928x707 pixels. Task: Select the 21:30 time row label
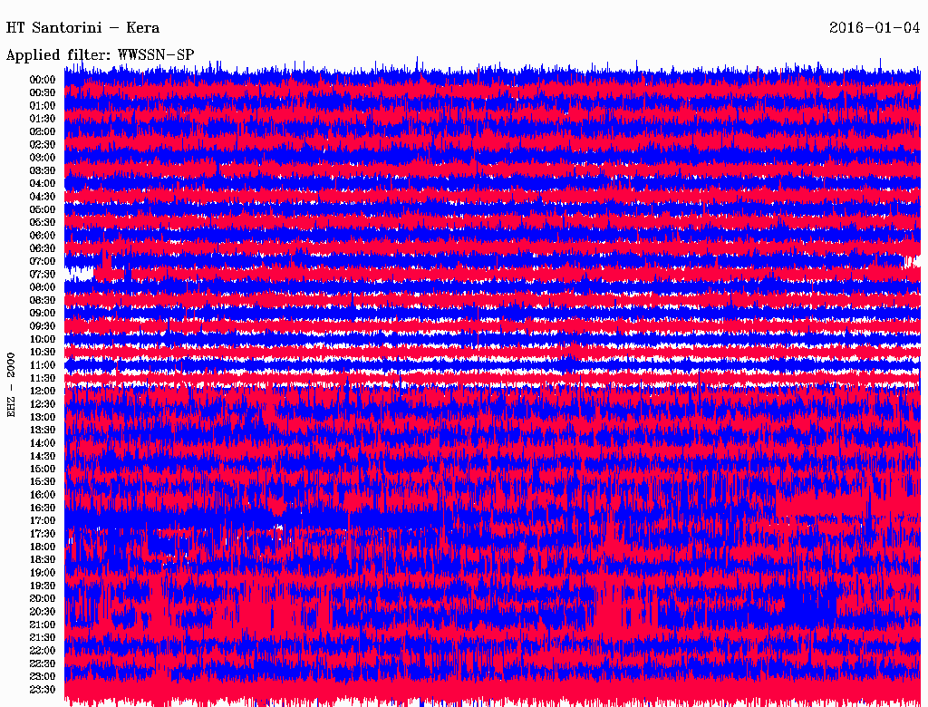43,637
